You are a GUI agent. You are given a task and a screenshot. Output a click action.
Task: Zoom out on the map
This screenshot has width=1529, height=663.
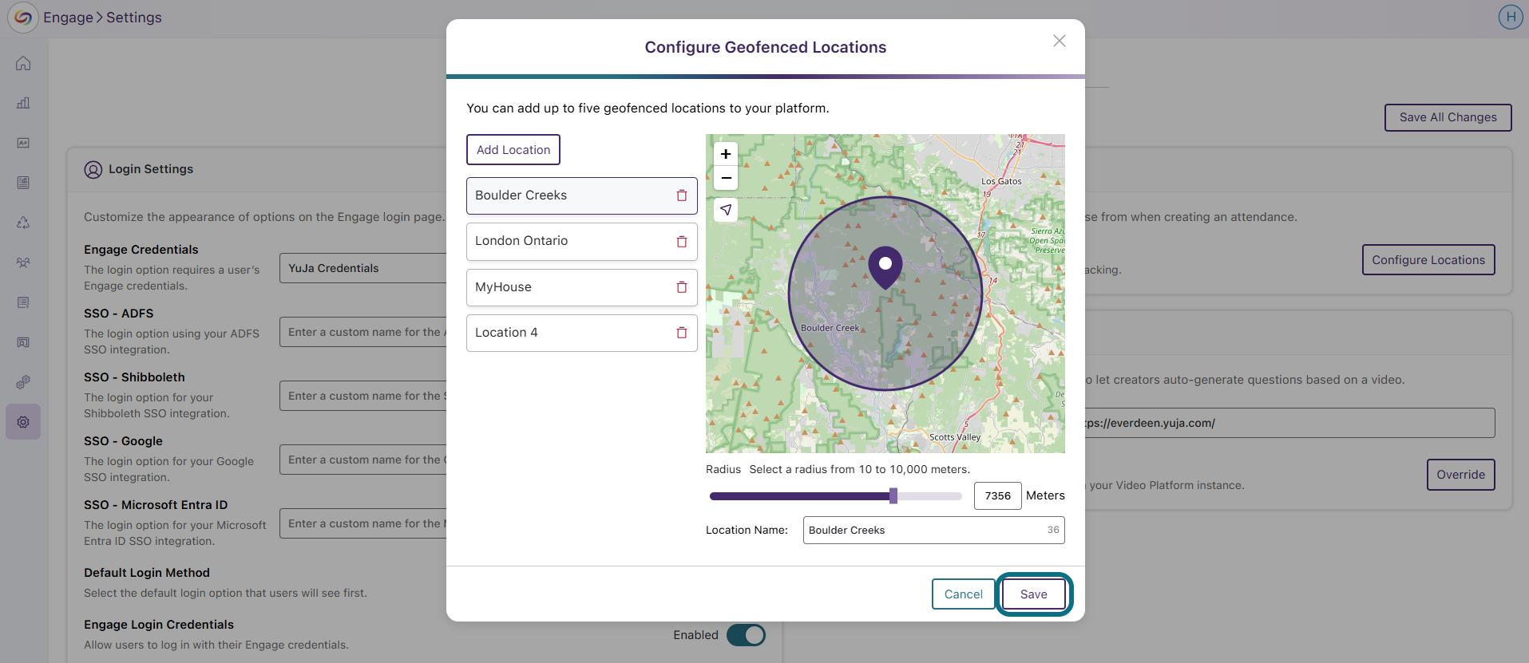[x=726, y=178]
